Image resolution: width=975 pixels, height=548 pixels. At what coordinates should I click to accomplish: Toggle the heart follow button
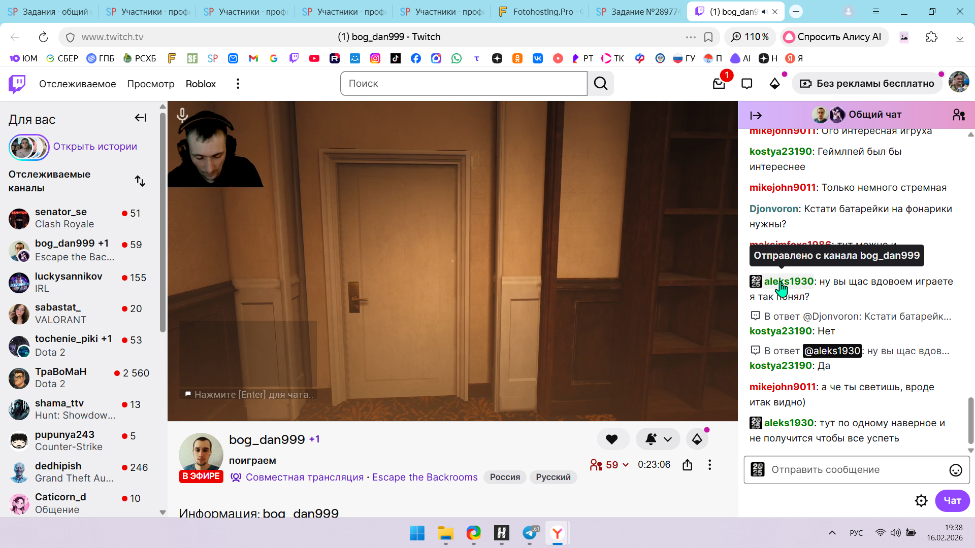tap(612, 439)
